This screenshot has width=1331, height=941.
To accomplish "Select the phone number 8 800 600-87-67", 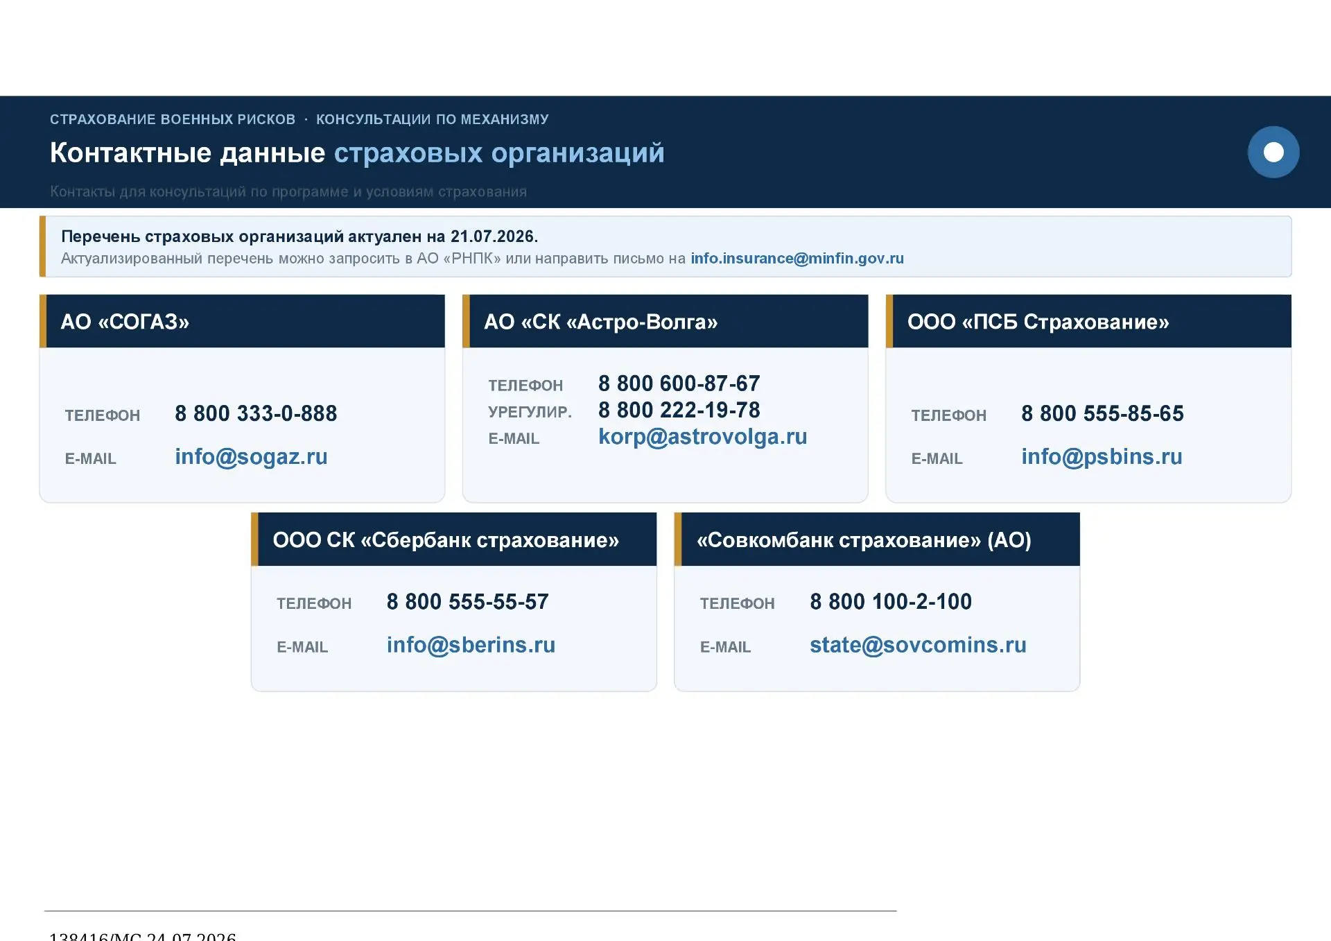I will (x=679, y=383).
